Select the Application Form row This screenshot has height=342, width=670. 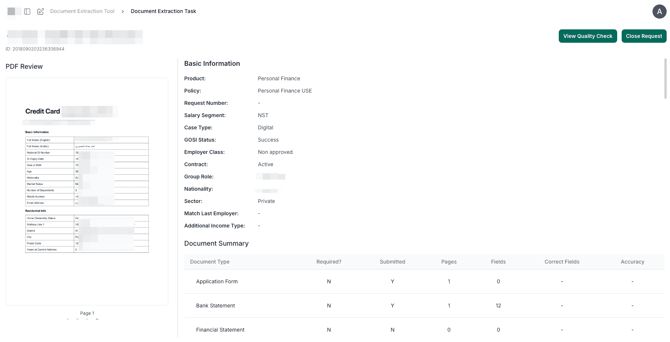pyautogui.click(x=424, y=281)
